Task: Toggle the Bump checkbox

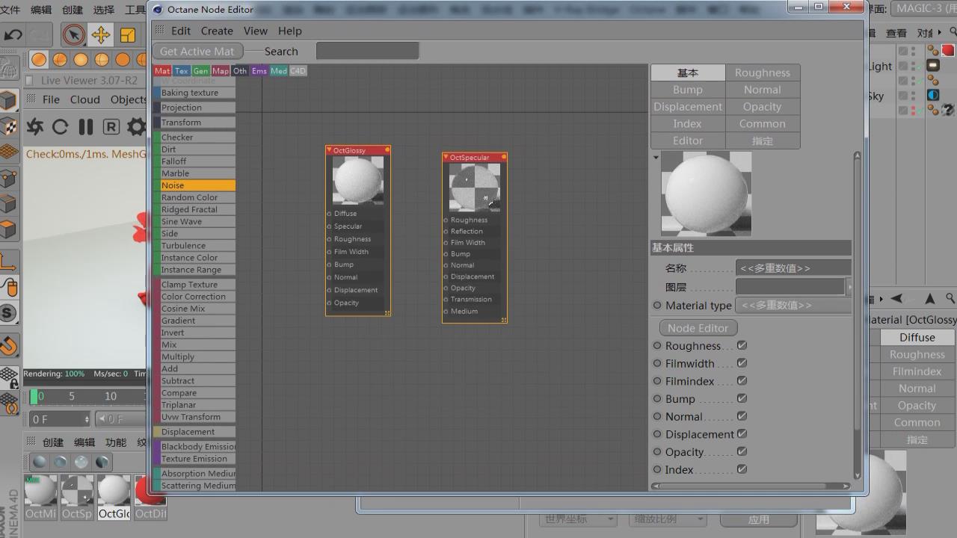Action: 742,398
